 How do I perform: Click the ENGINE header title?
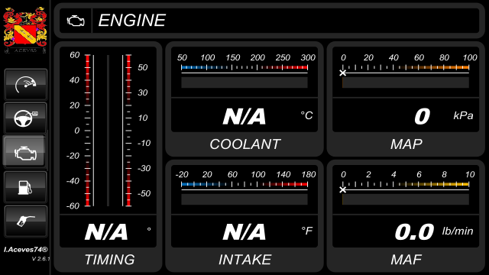click(x=132, y=21)
